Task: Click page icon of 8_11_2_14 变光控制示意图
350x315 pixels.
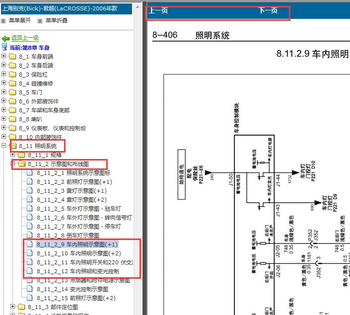Action: coord(30,289)
